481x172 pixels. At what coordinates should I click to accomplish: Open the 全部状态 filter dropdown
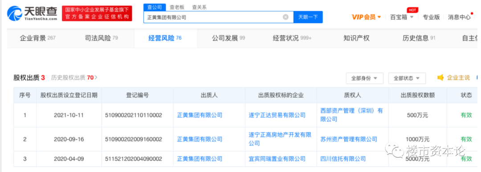pos(407,78)
